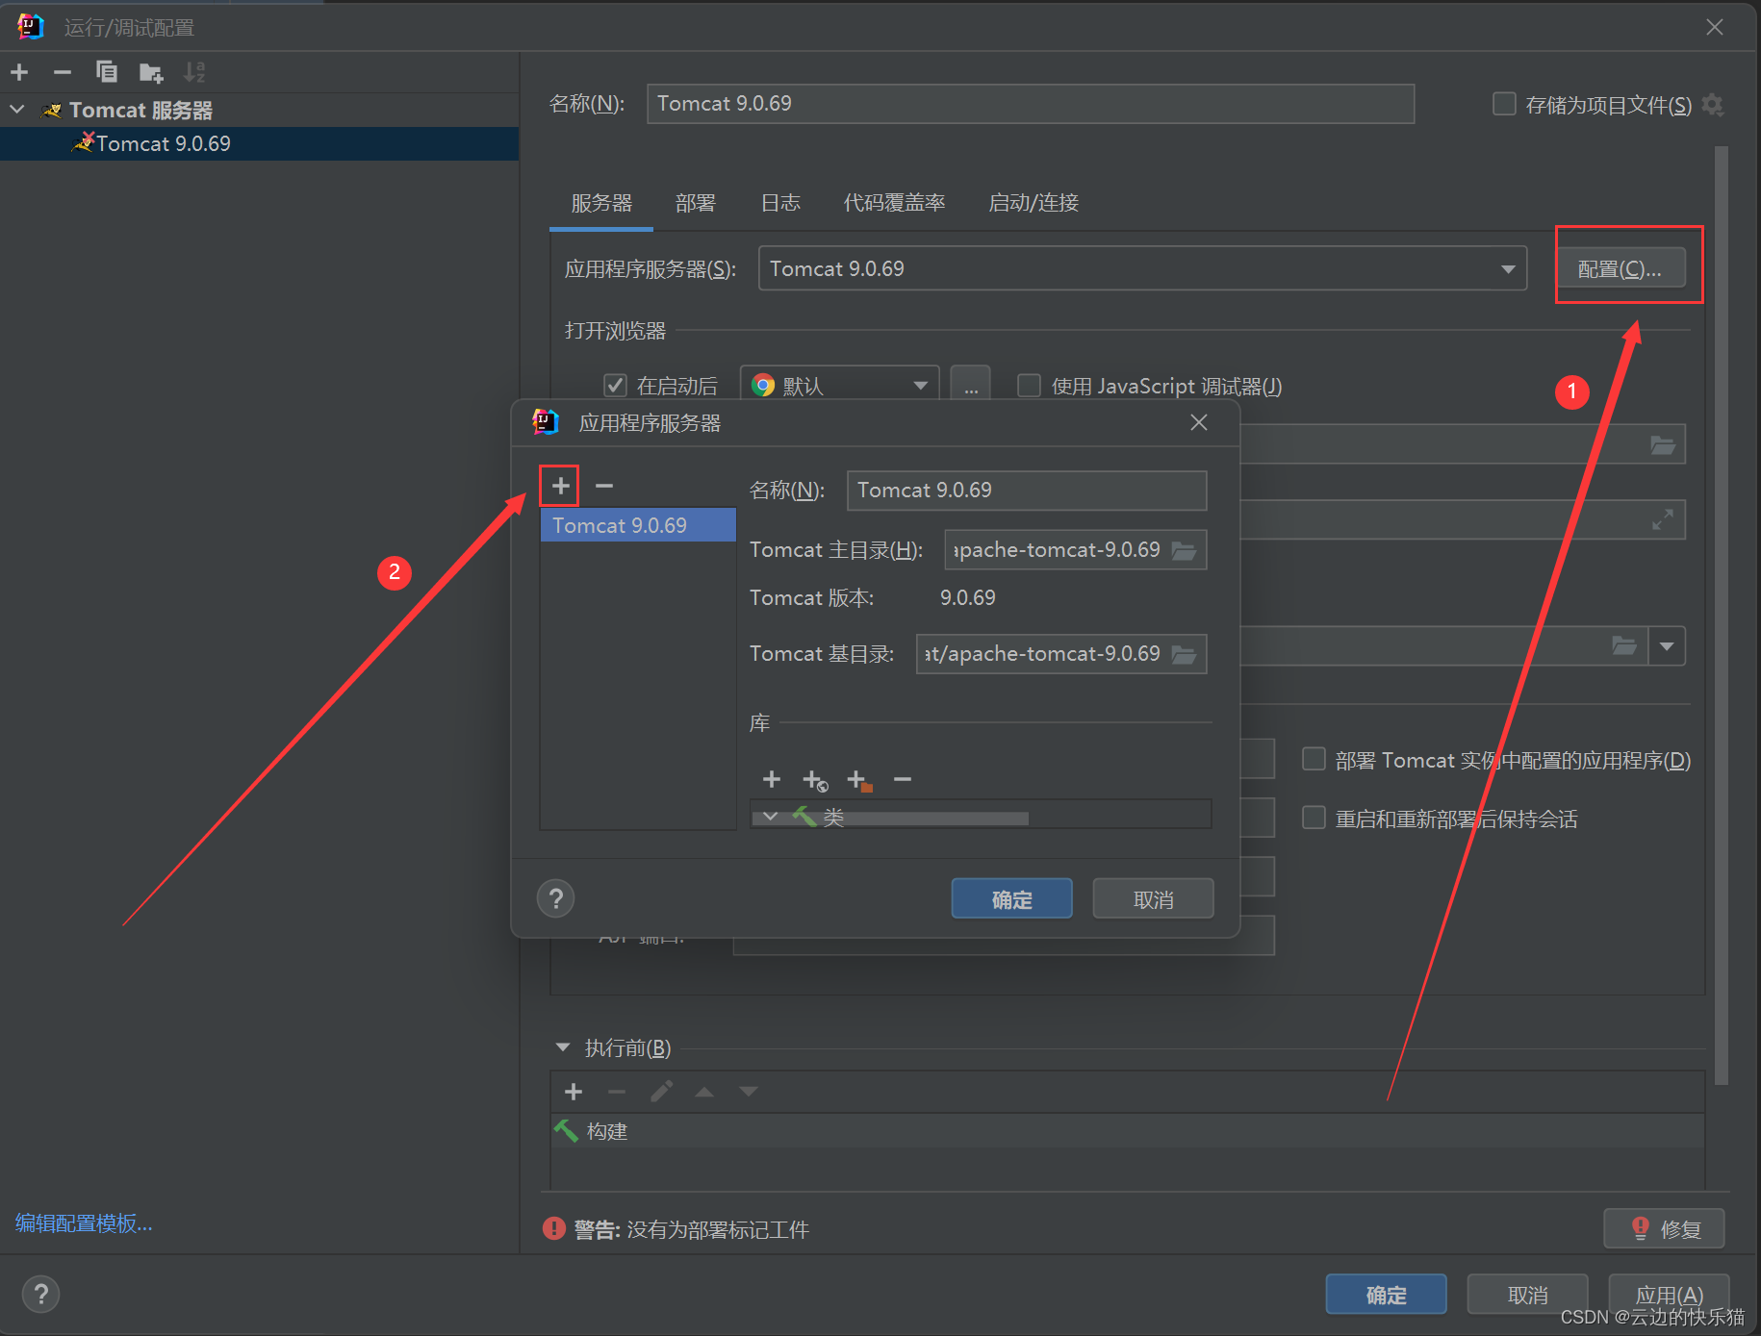This screenshot has width=1761, height=1336.
Task: Sort configurations alphabetically
Action: pyautogui.click(x=194, y=72)
